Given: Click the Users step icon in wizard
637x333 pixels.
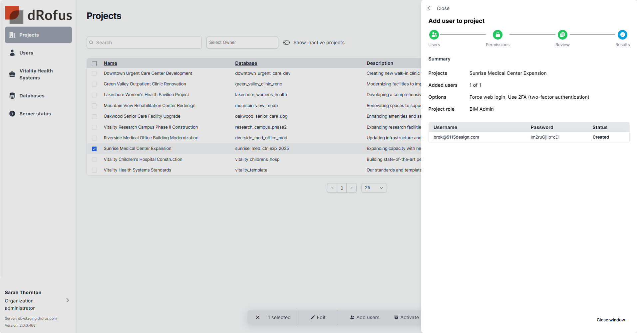Looking at the screenshot, I should (434, 35).
